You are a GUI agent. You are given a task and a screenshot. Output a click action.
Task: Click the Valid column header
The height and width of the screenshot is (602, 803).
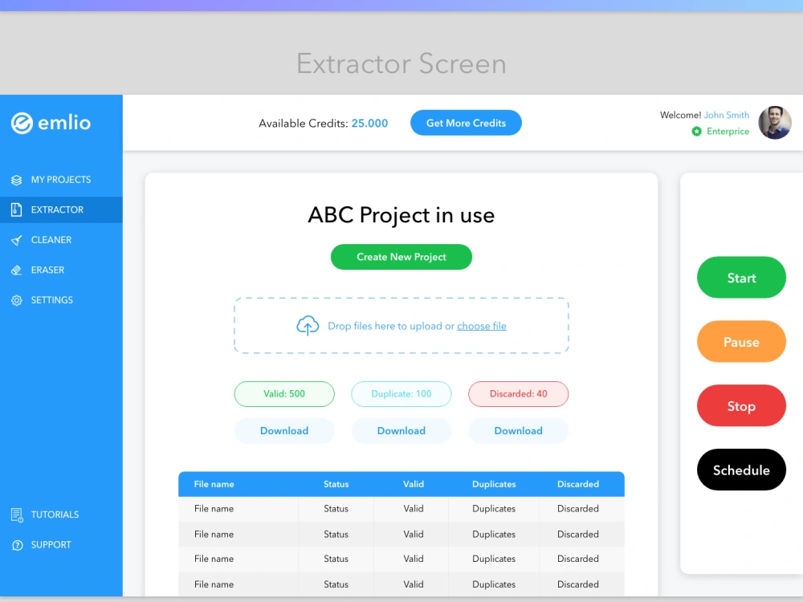coord(414,484)
